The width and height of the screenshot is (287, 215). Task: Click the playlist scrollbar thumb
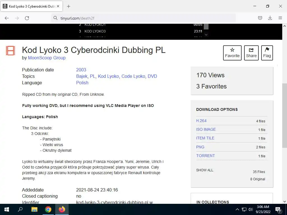pyautogui.click(x=206, y=27)
